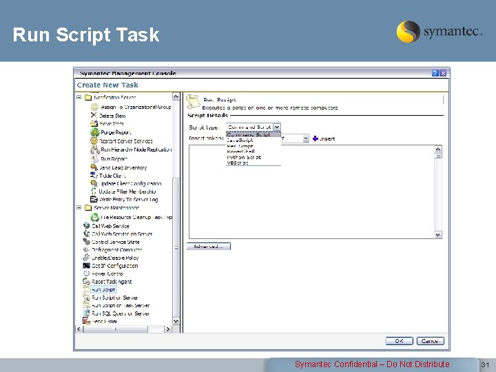Select the Run Script tree item

tap(103, 289)
